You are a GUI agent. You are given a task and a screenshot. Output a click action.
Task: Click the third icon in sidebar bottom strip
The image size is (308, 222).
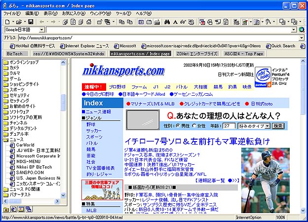21,209
